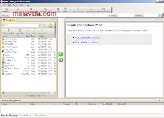
Task: Open the Options toolbar icon
Action: point(58,9)
